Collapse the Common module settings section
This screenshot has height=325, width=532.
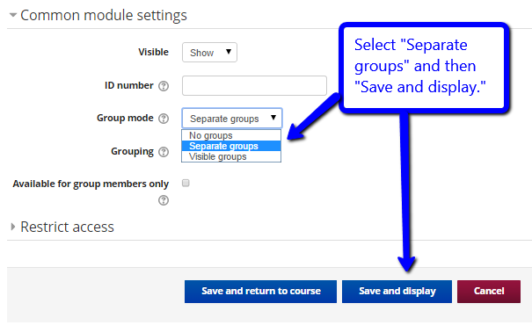coord(98,15)
